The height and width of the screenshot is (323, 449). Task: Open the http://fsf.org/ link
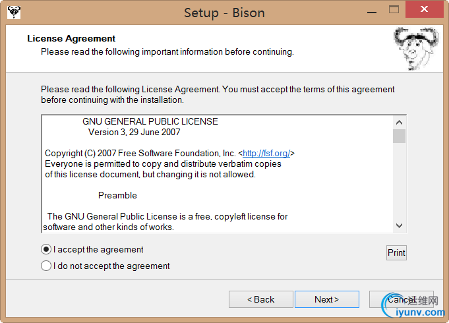pos(266,154)
